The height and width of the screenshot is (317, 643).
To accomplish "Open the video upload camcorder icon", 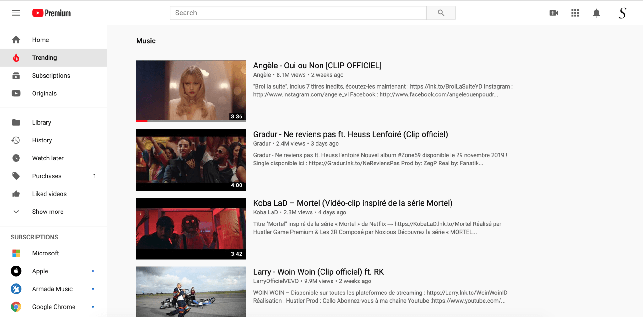I will [x=554, y=13].
